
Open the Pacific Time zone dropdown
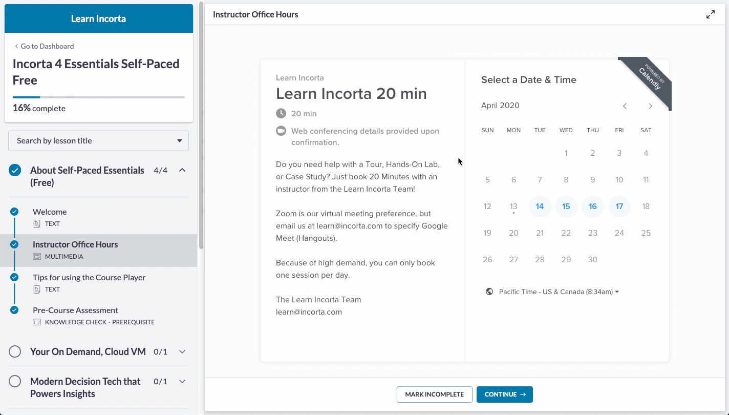point(559,292)
